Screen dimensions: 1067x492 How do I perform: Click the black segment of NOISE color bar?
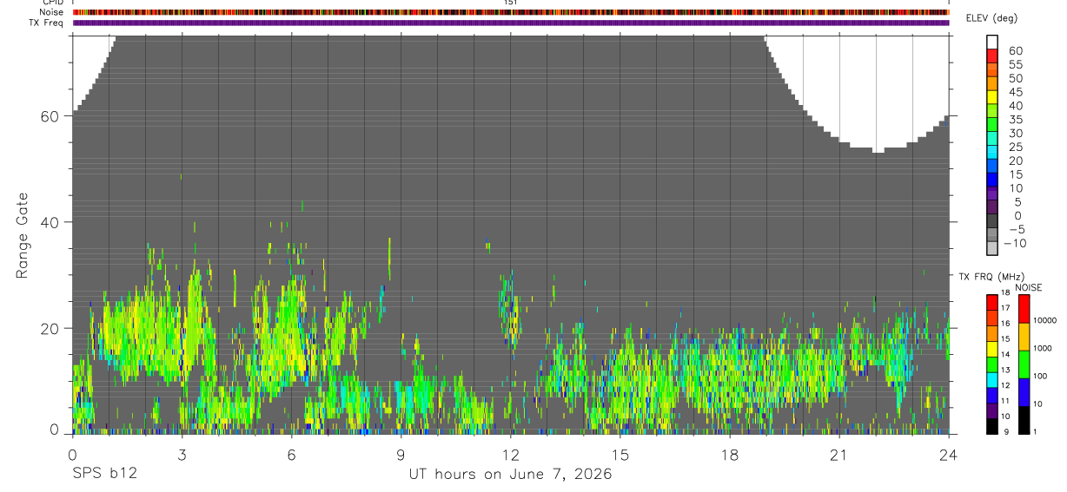(1023, 420)
